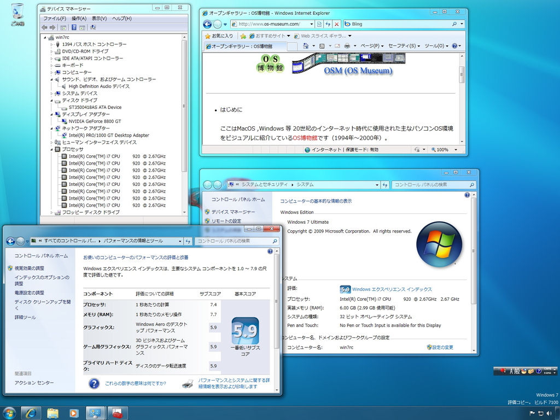
Task: Open Windows Media Player taskbar icon
Action: coord(73,413)
